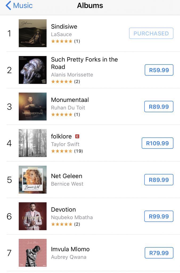Tap the PURCHASED button for Sindisiwe
This screenshot has height=273, width=180.
[x=151, y=33]
